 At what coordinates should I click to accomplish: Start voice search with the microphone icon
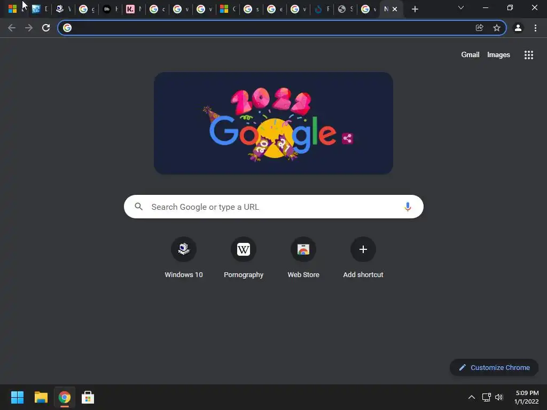point(408,207)
